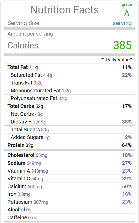Screen dimensions: 139x223
Task: Click Caffeine 0mg value
Action: 33,218
